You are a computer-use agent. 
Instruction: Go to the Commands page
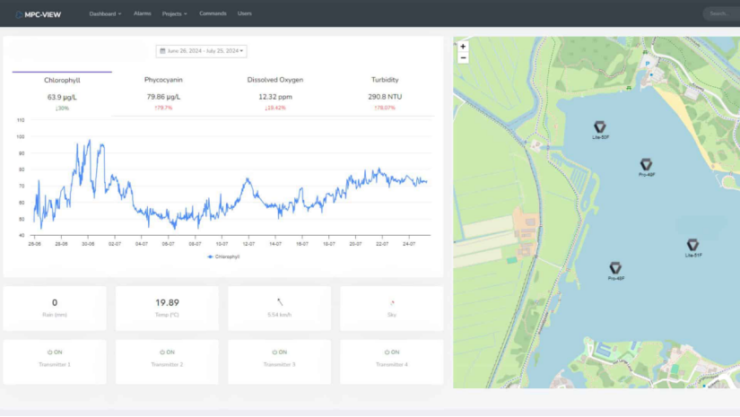coord(213,14)
